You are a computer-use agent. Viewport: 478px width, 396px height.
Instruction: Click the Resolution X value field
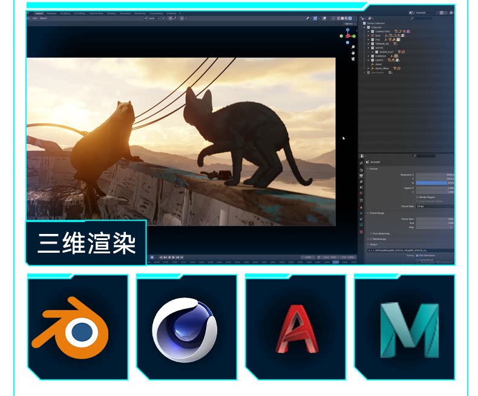click(434, 175)
